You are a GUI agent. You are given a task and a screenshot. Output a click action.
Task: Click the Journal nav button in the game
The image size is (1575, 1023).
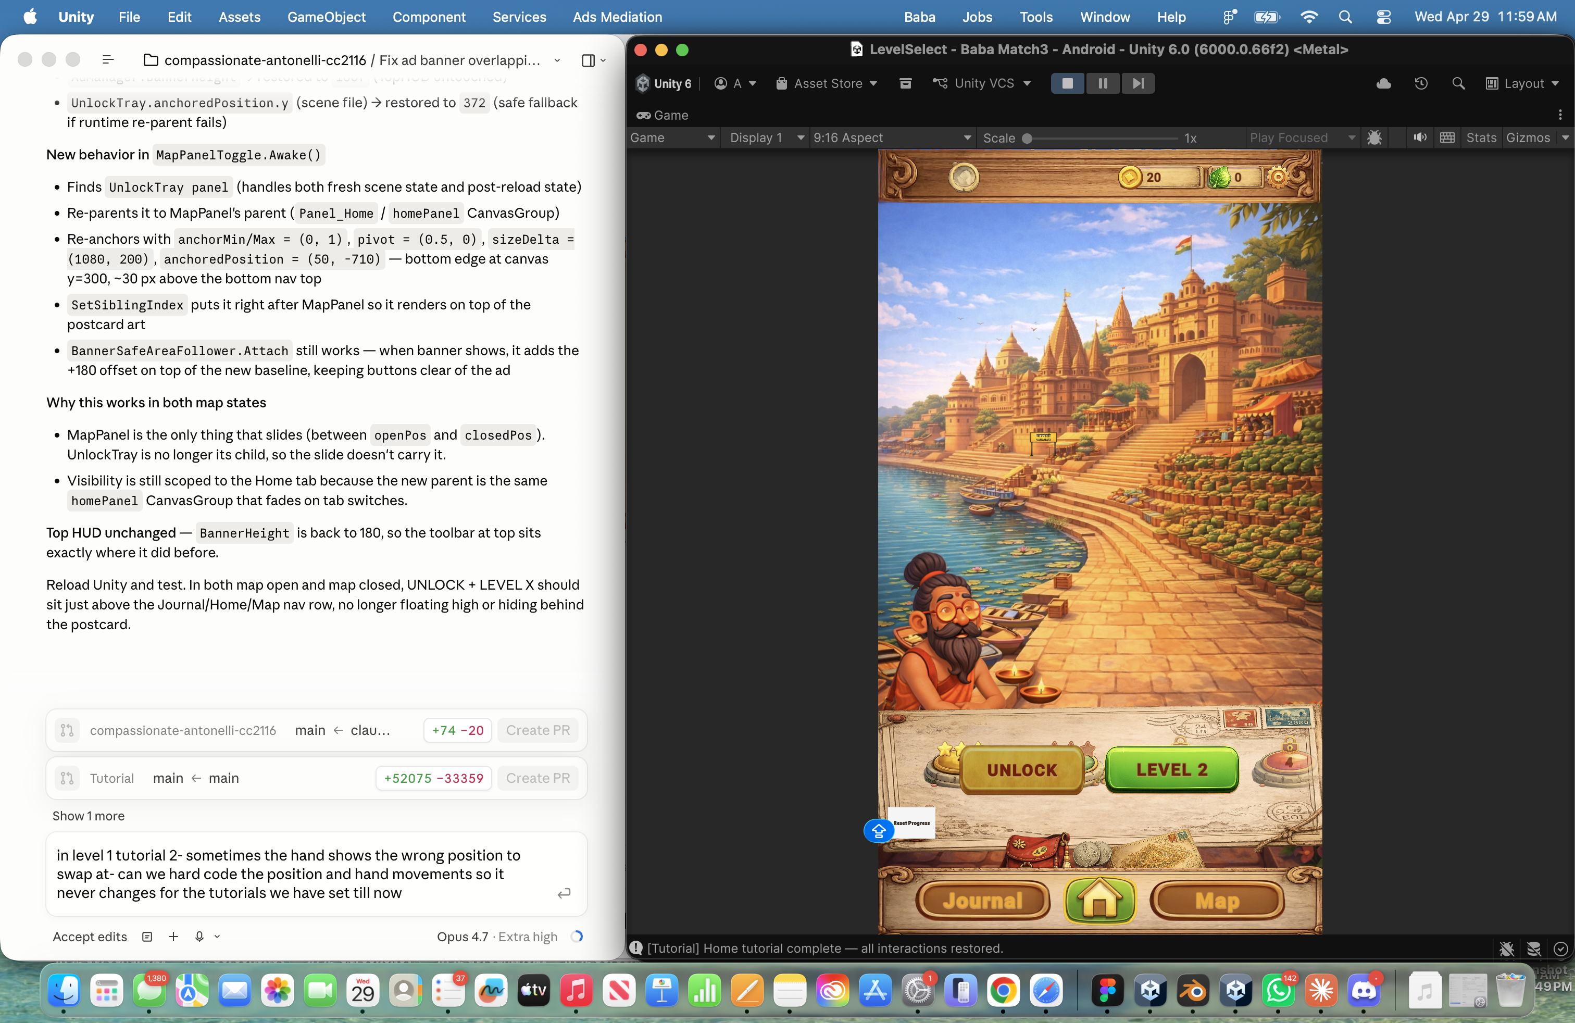click(983, 901)
